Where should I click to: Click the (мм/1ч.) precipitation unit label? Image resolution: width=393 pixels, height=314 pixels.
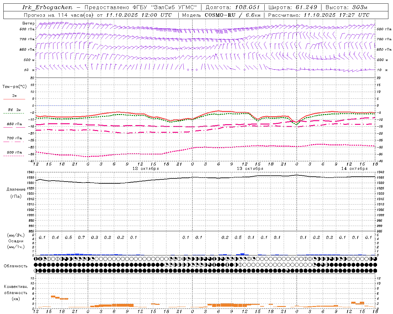point(16,247)
